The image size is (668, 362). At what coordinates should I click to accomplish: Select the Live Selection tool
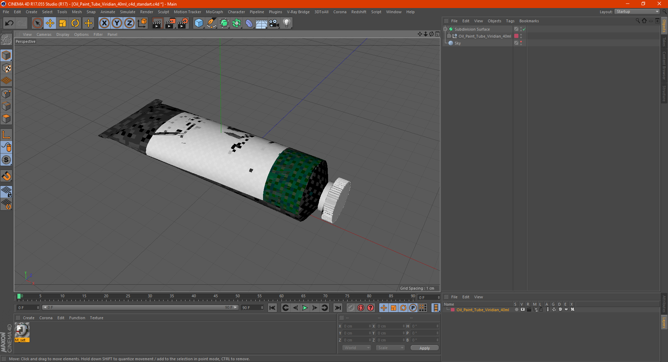(x=37, y=23)
